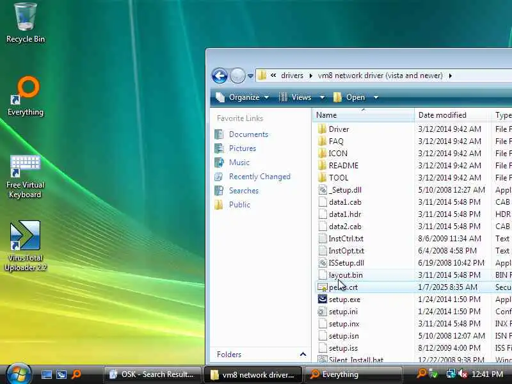Open the recent pages dropdown arrow
This screenshot has height=384, width=512.
250,76
